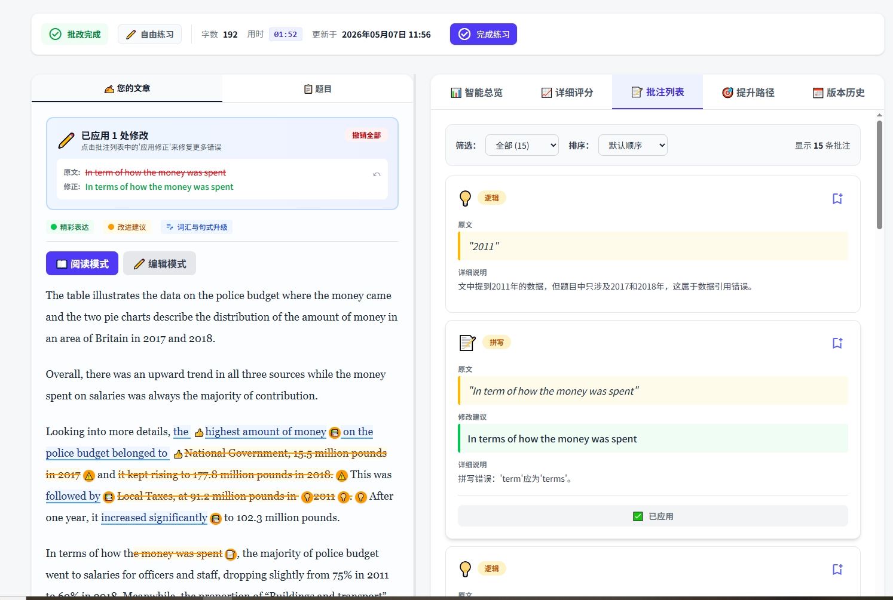Click the 自由练习 button
This screenshot has width=893, height=600.
[x=149, y=34]
